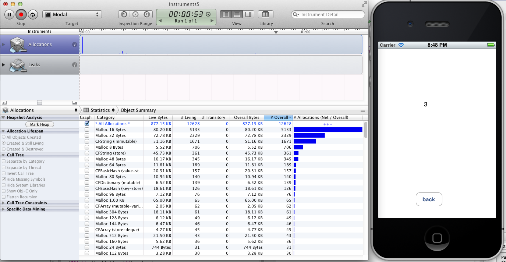Collapse the Call Tree section

click(4, 155)
